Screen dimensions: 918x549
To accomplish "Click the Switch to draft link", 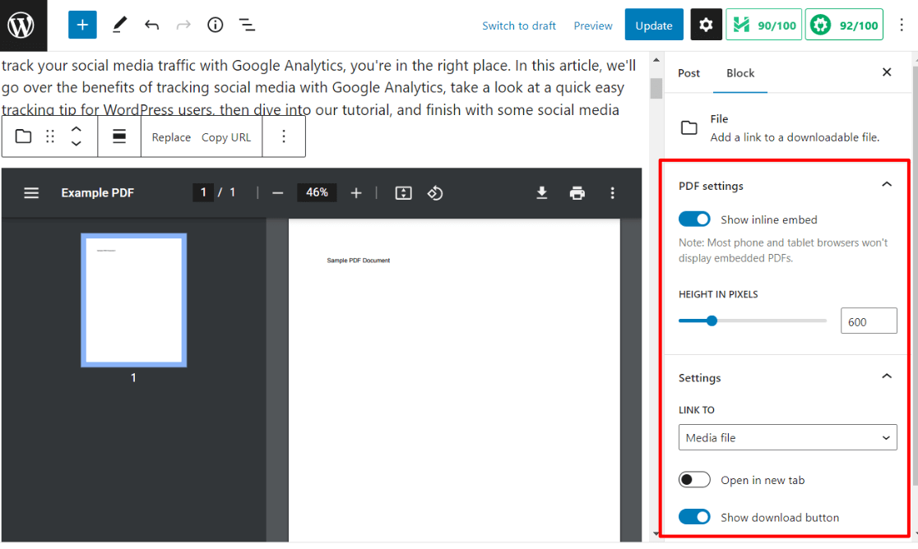I will (519, 25).
